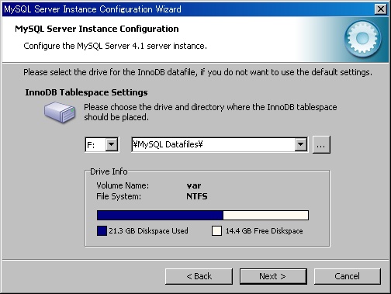Open the F: drive letter dropdown
The image size is (391, 294).
(112, 144)
